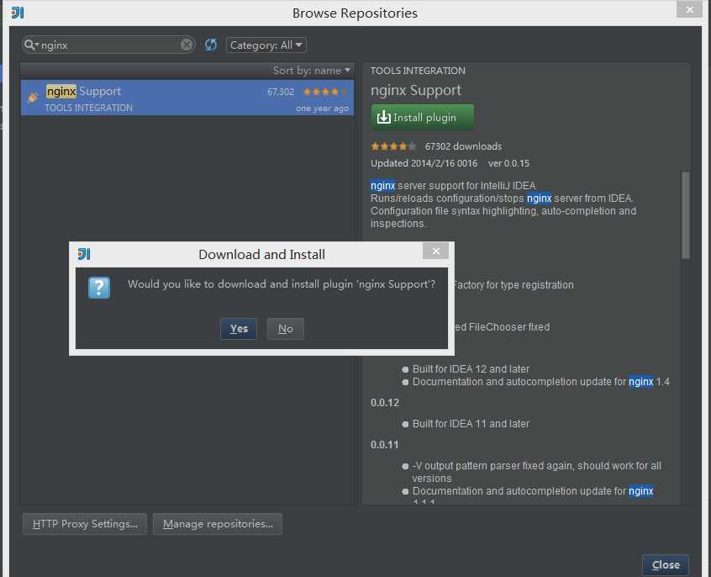Confirm plugin installation with Yes

(x=239, y=329)
